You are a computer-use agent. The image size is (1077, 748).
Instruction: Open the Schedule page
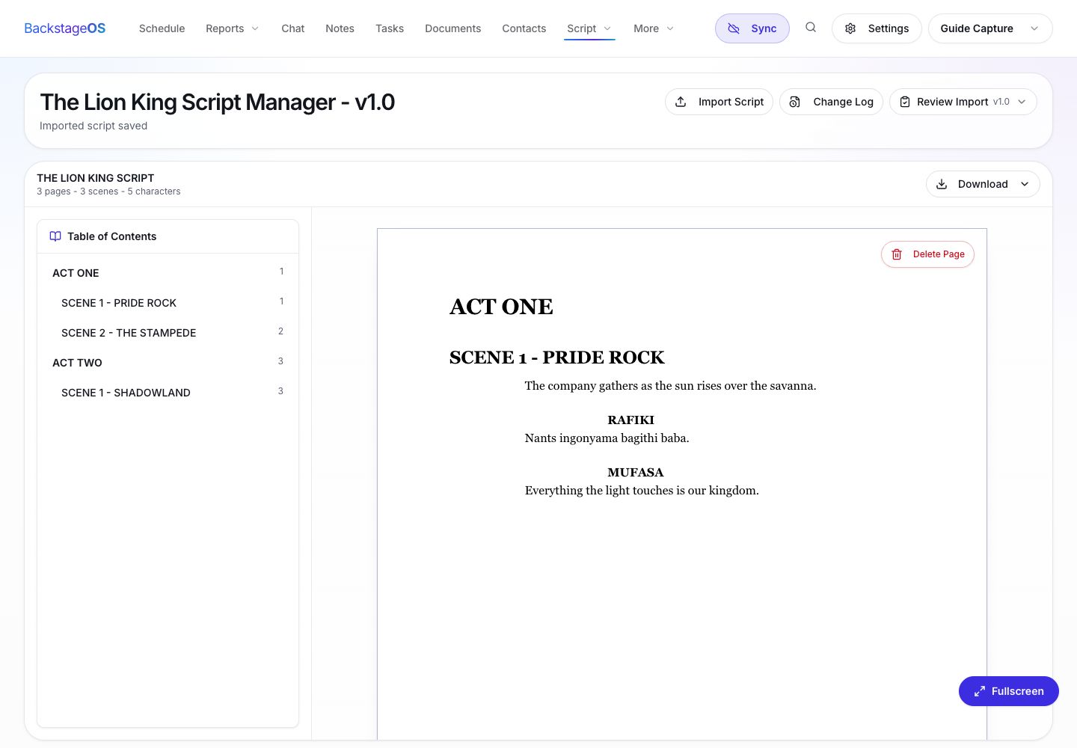[x=162, y=28]
